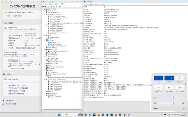188x117 pixels.
Task: Open the display selection dropdown in display settings
Action: (15, 16)
